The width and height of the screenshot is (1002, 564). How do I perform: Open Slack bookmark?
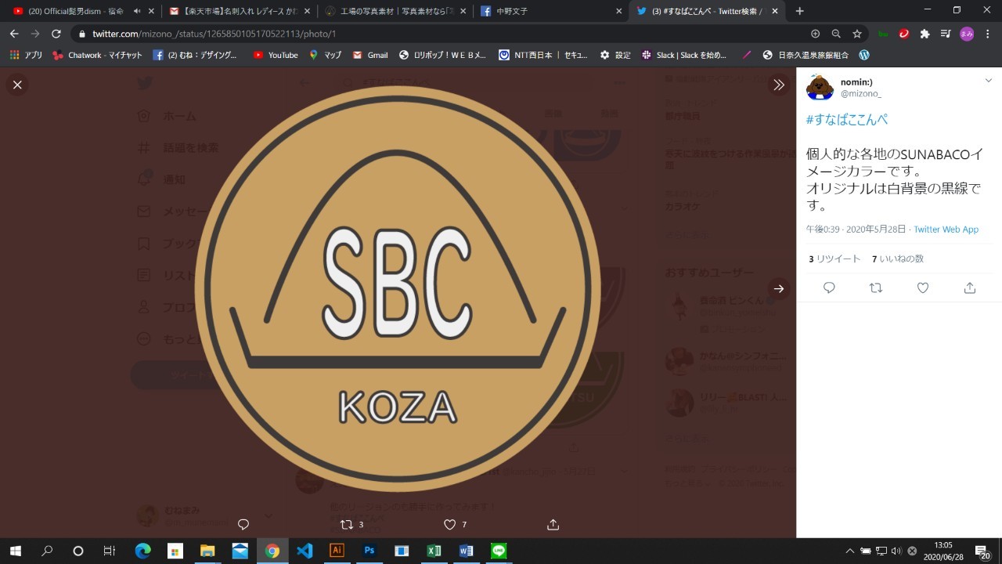pyautogui.click(x=683, y=55)
